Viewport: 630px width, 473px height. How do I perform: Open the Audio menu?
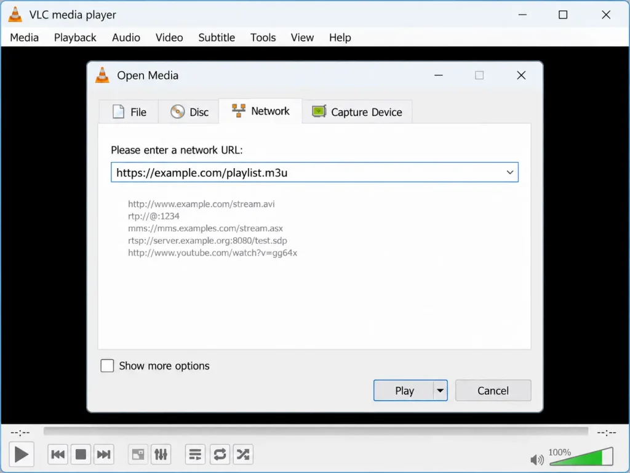[x=126, y=38]
